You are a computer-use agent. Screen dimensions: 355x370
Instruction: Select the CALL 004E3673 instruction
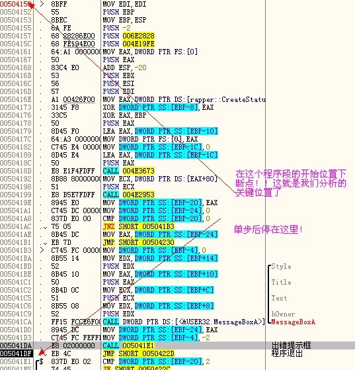[x=129, y=171]
